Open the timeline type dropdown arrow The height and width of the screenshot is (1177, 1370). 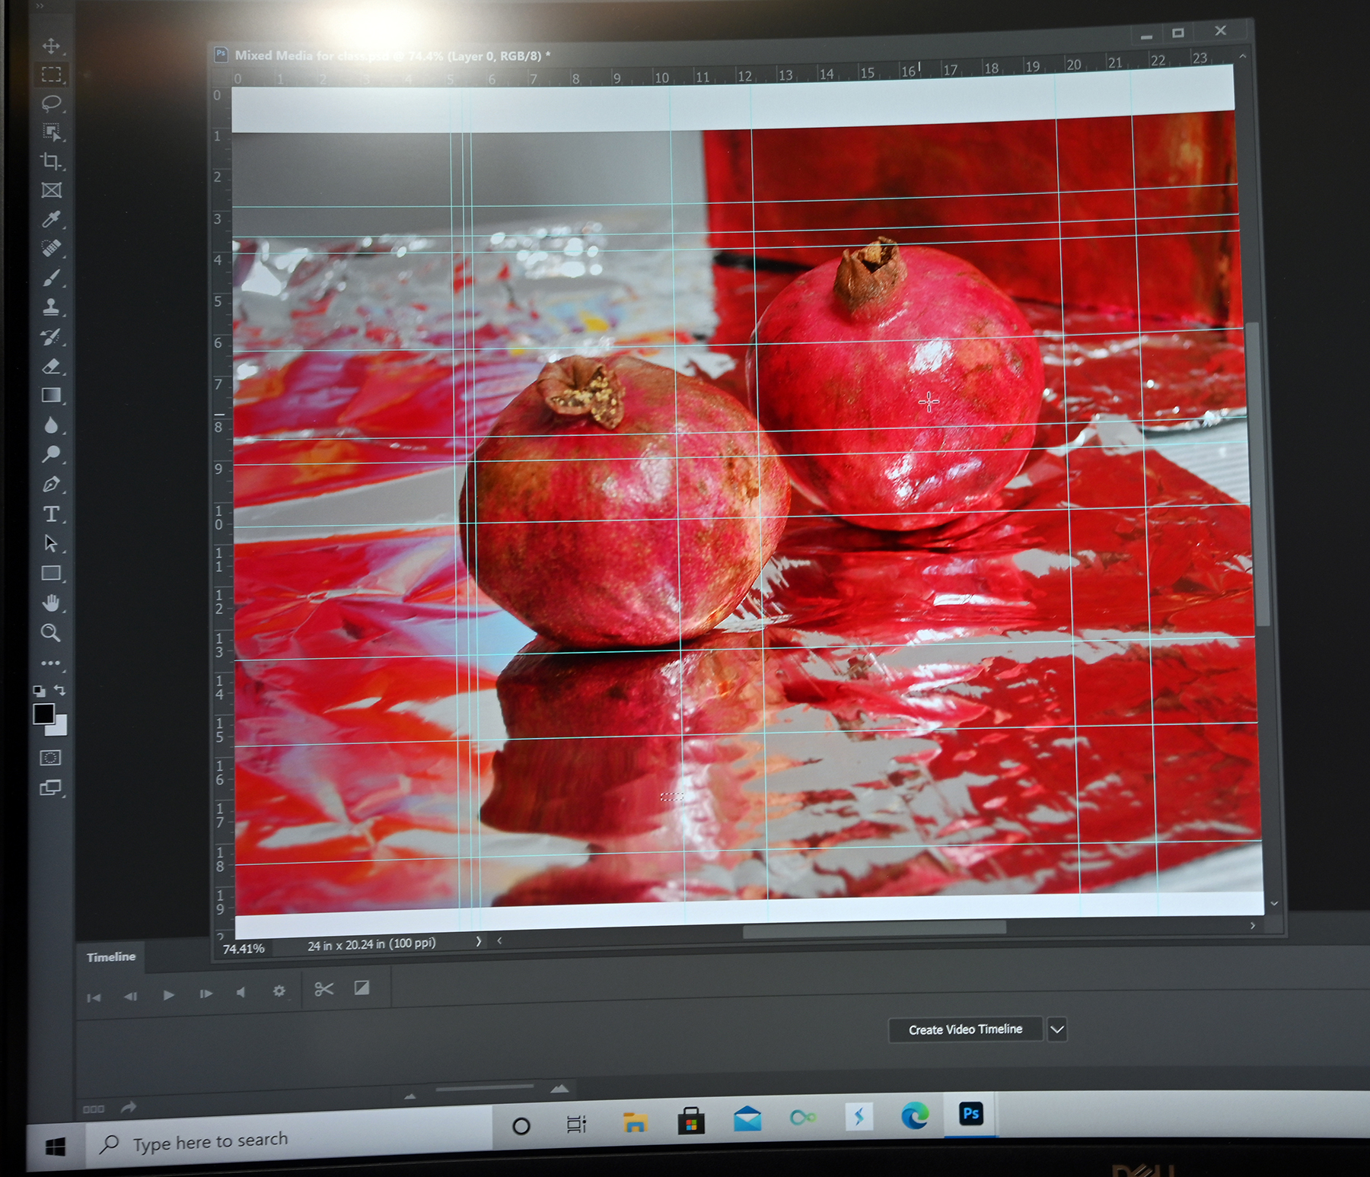point(1057,1029)
